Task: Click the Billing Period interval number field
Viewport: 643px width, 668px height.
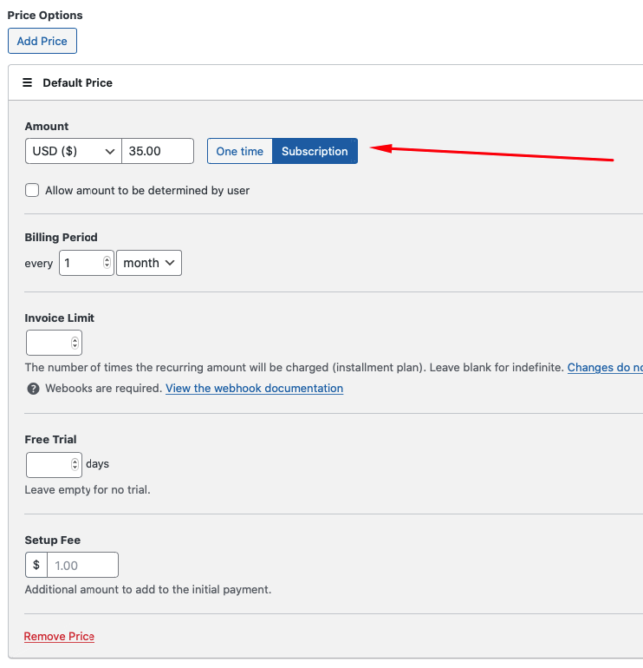Action: point(81,263)
